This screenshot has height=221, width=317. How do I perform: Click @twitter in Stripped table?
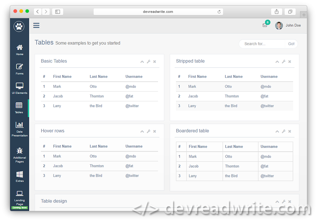pos(267,106)
